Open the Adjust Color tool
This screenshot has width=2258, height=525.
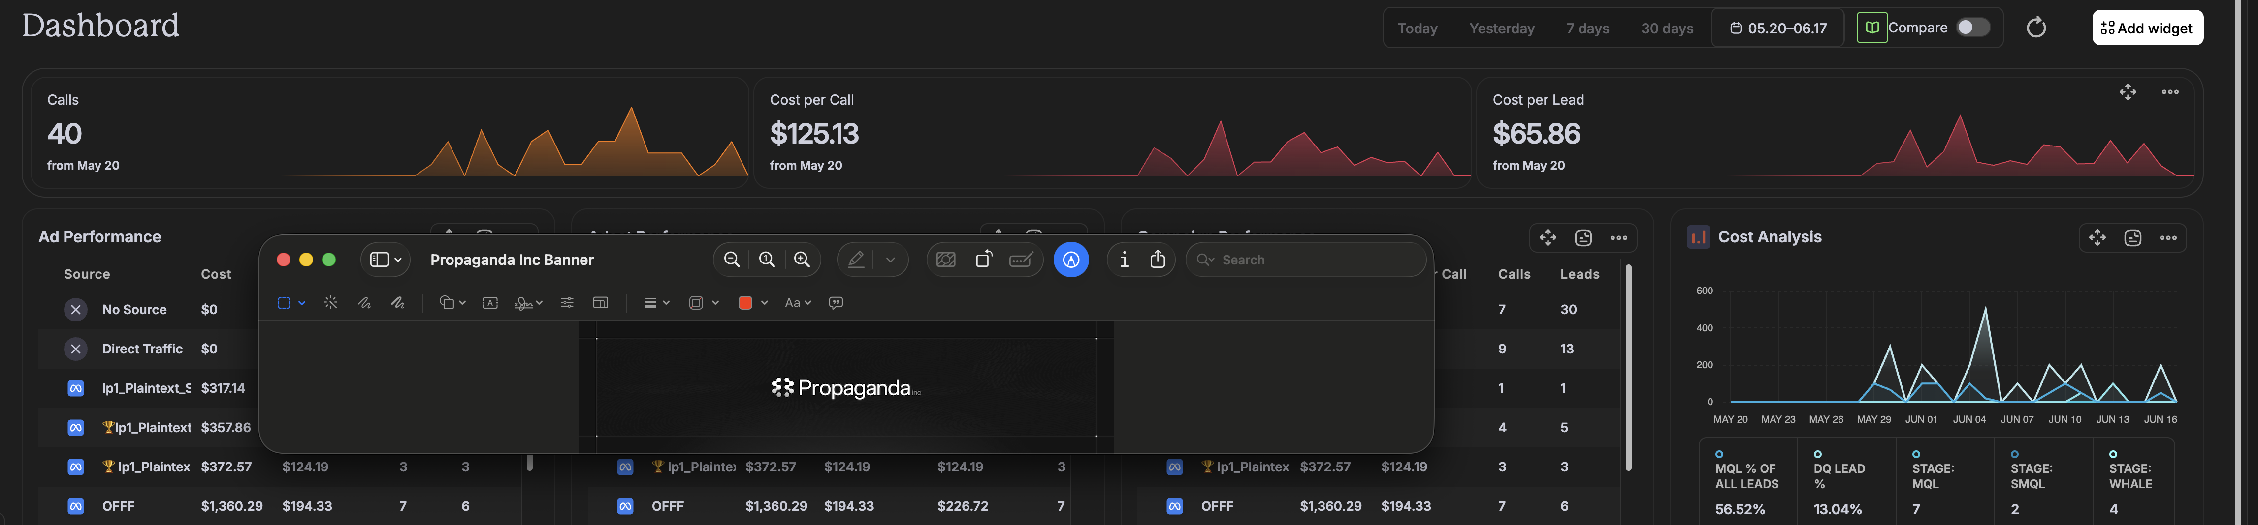point(567,303)
